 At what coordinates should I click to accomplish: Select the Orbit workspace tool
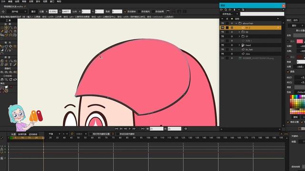[x=15, y=80]
